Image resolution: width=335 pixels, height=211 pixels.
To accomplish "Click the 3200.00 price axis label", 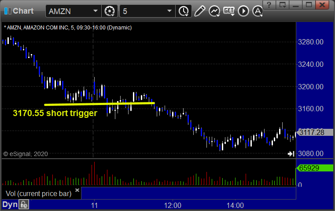I will [310, 87].
